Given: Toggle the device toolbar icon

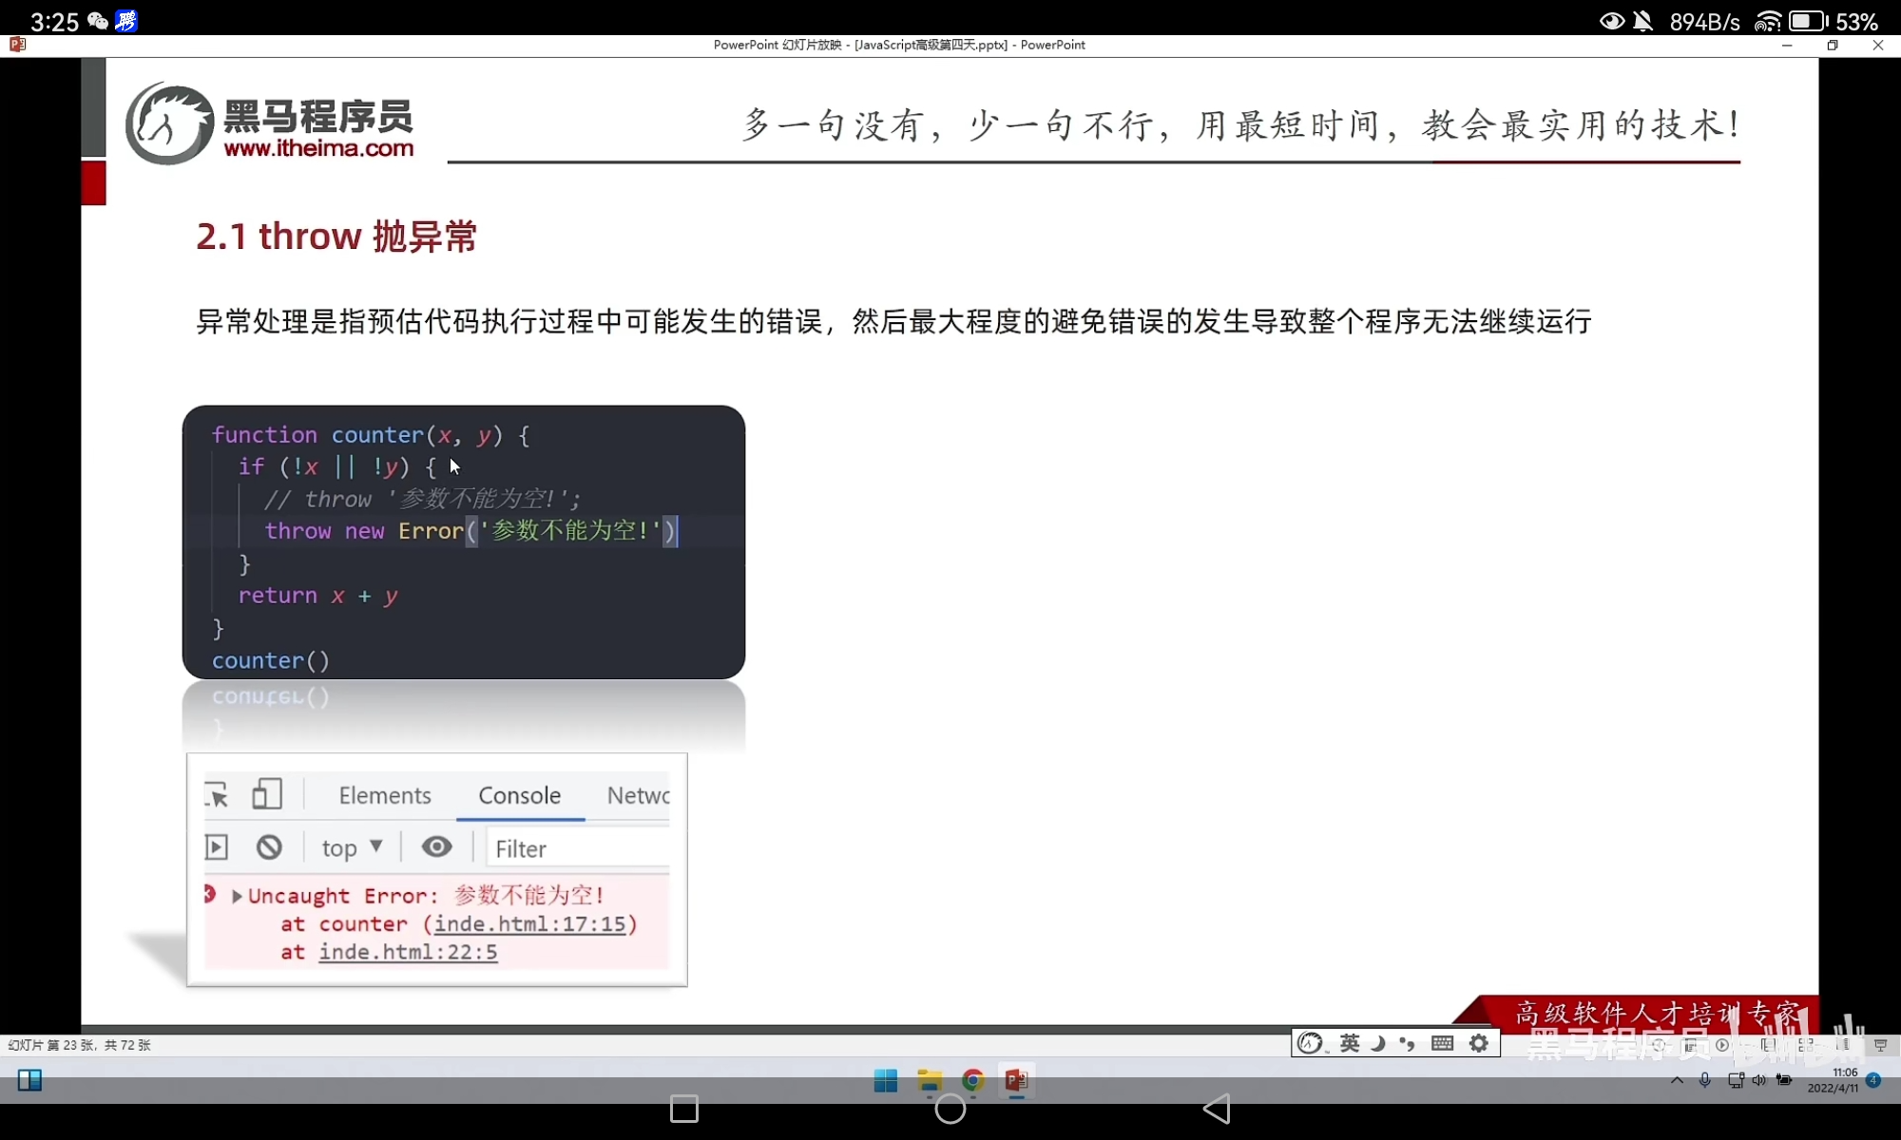Looking at the screenshot, I should point(267,794).
